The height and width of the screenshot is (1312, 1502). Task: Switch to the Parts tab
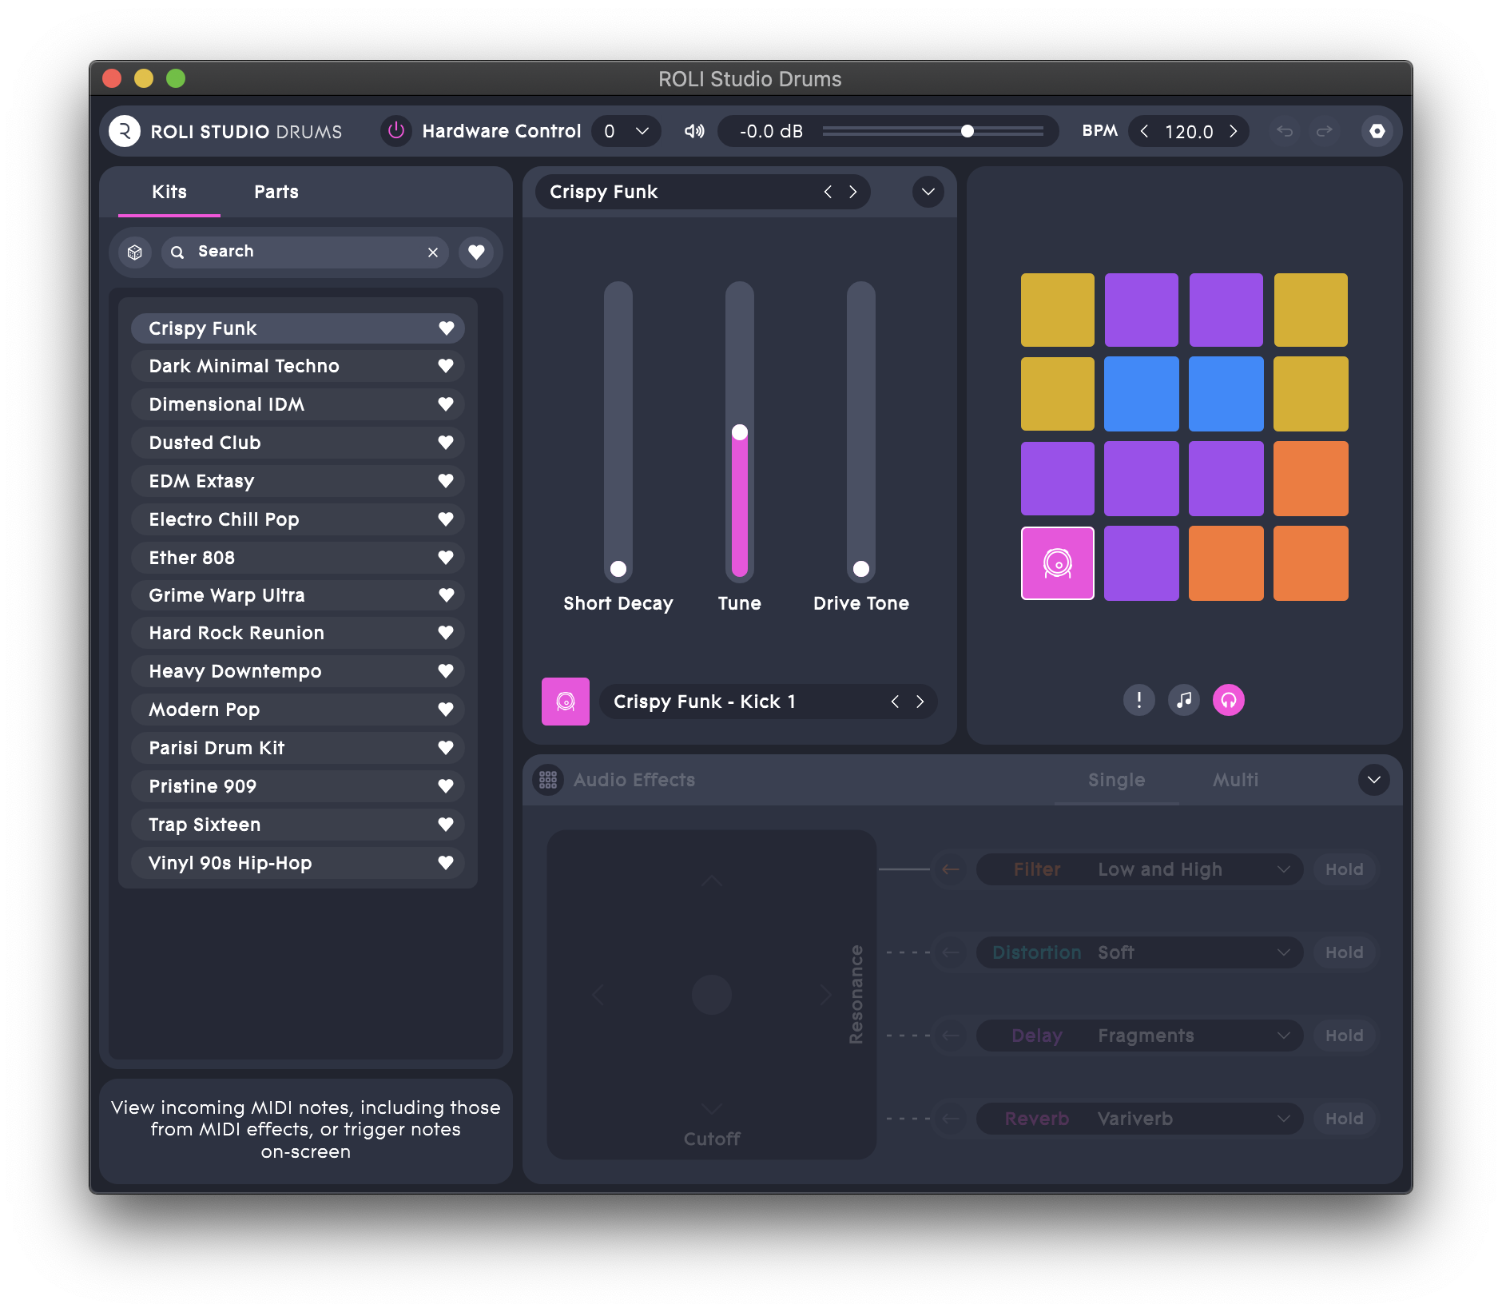(276, 192)
